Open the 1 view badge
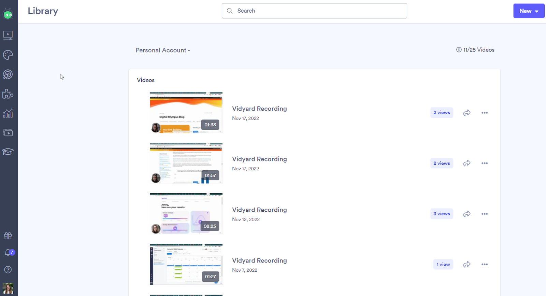The width and height of the screenshot is (546, 296). [x=443, y=264]
